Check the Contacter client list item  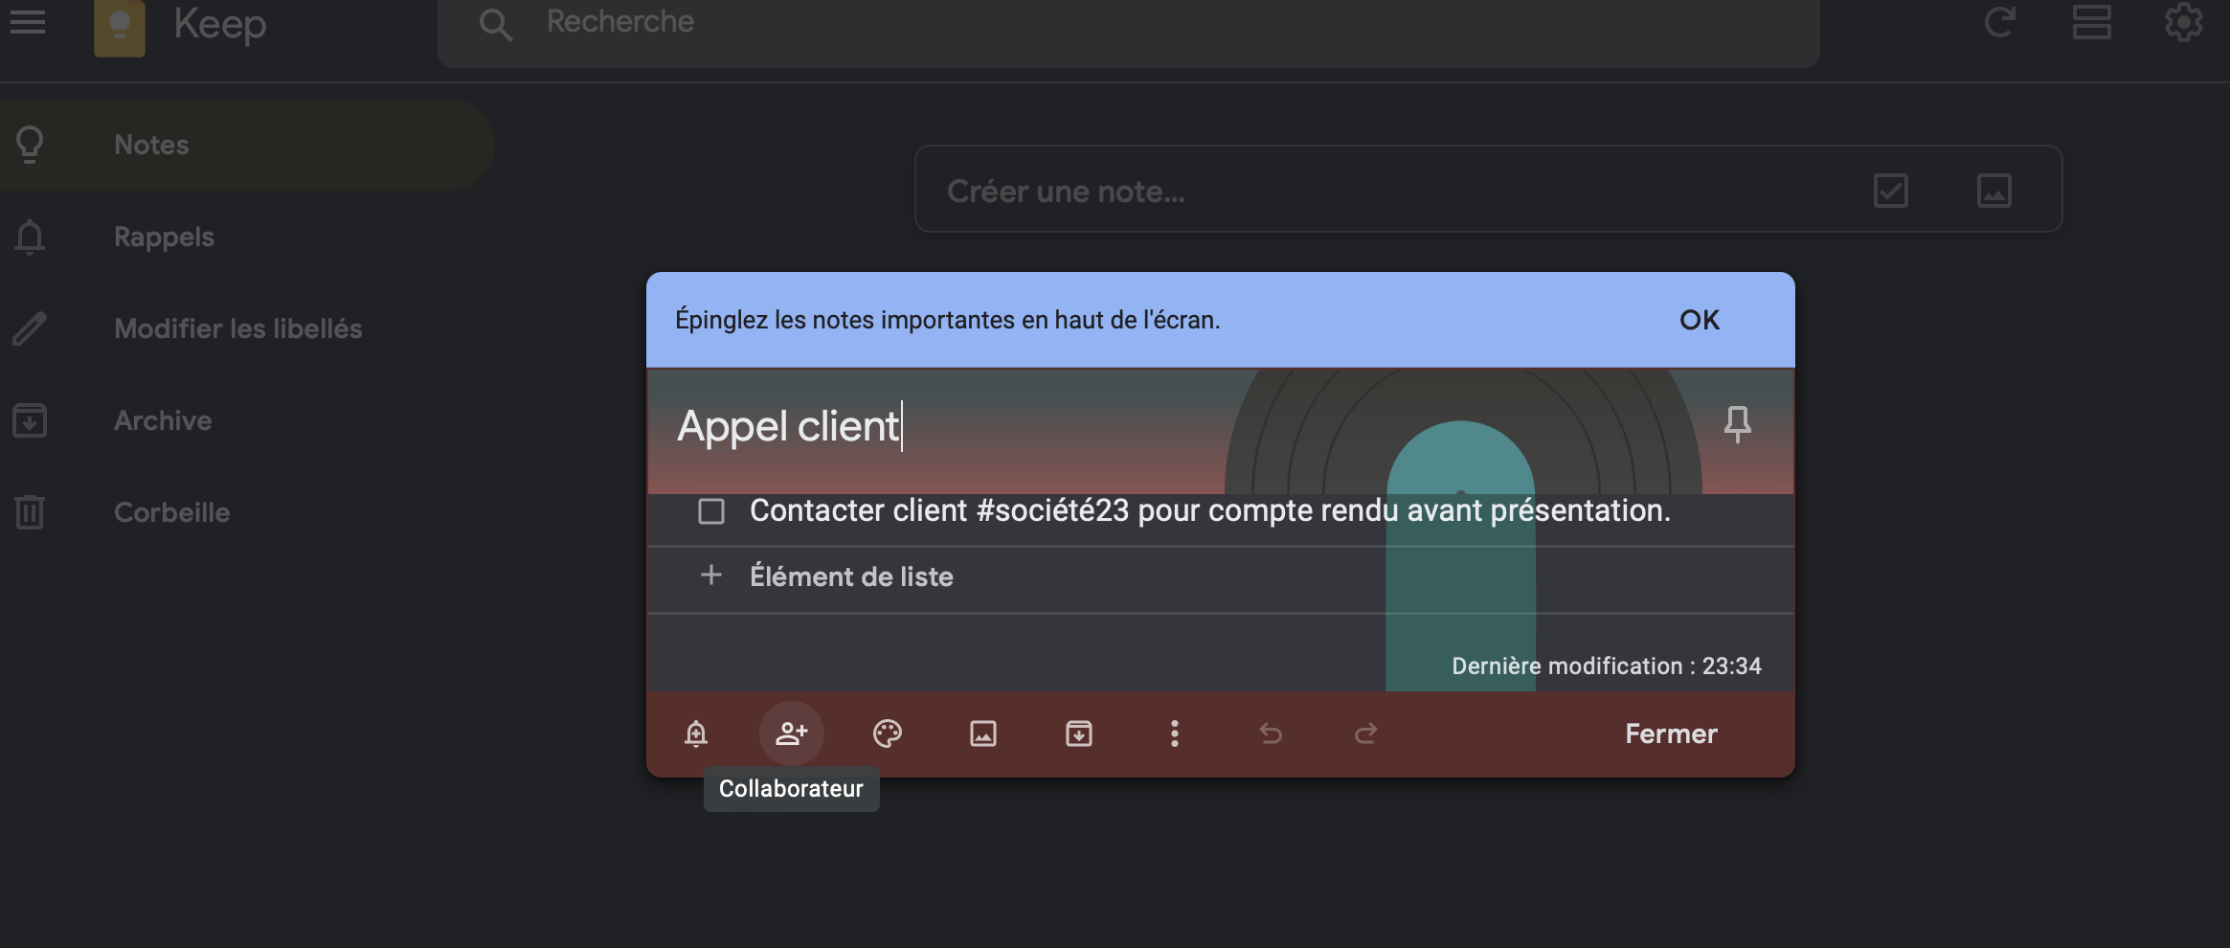[x=711, y=511]
